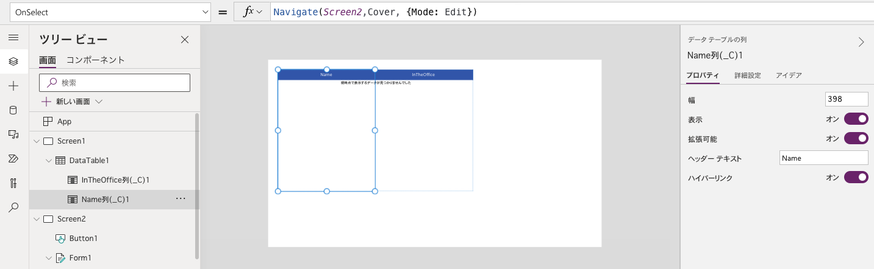Open the Power Automate icon

pos(13,159)
